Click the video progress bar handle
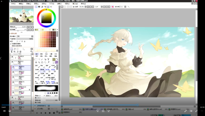The height and width of the screenshot is (116, 205). 137,105
